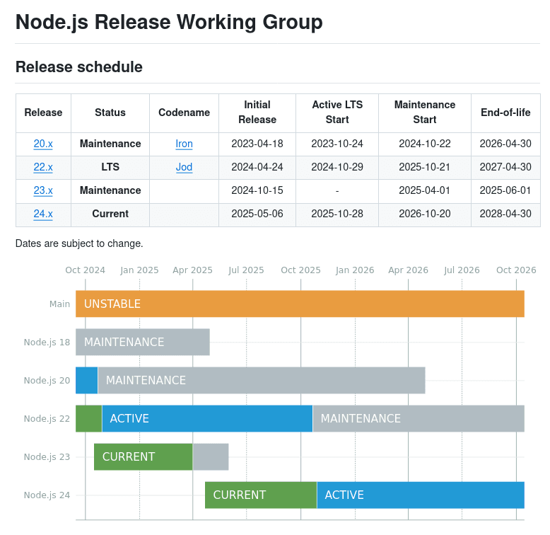Click the Node.js 22 row label
The image size is (550, 535).
pos(47,419)
